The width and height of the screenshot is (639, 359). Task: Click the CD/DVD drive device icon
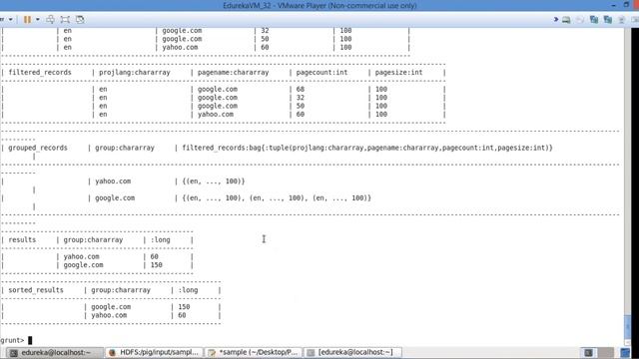[x=580, y=20]
